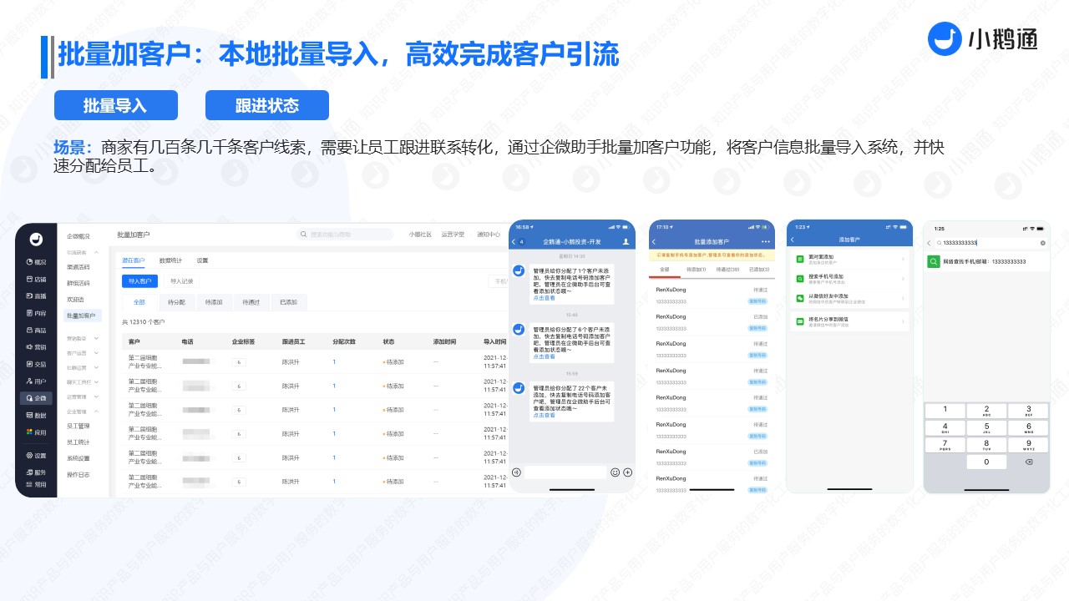The image size is (1069, 601).
Task: Switch to the 数据统计 tab
Action: tap(170, 260)
